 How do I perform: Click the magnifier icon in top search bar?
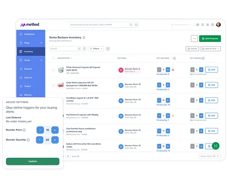[136, 25]
